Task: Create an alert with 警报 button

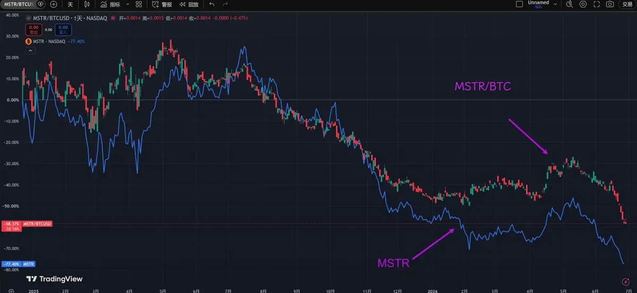Action: coord(162,4)
